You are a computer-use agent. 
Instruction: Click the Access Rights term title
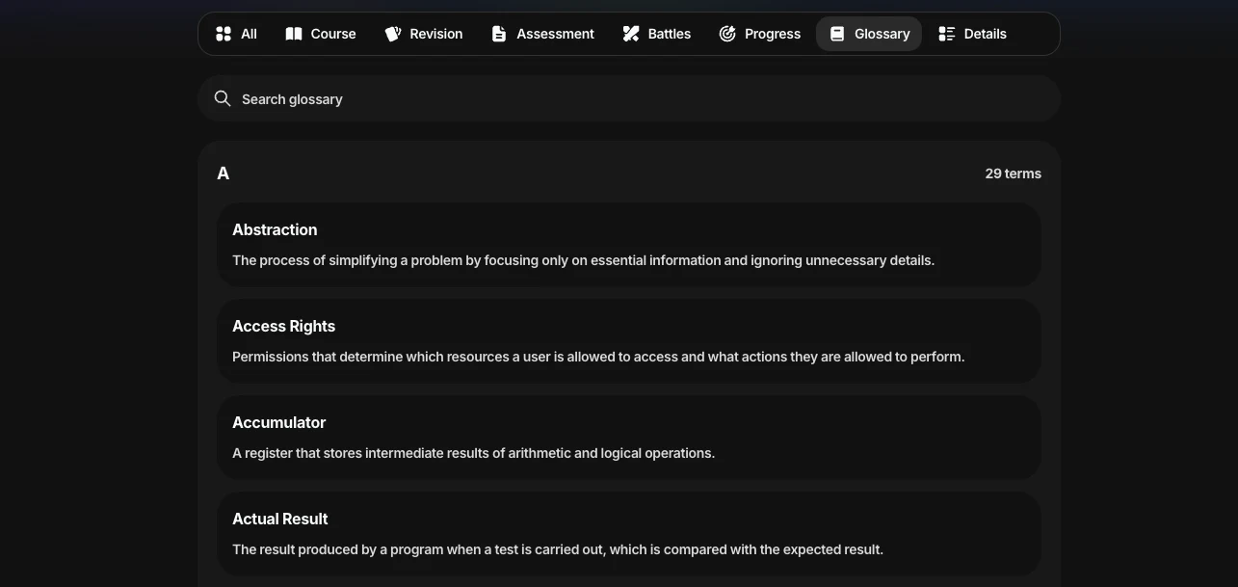click(x=283, y=326)
